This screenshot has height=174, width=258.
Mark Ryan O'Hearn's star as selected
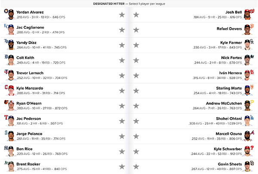point(122,106)
